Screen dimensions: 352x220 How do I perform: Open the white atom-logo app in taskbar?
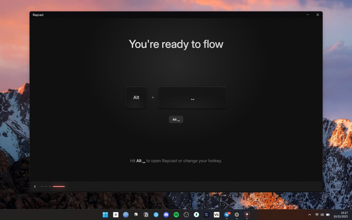116,215
